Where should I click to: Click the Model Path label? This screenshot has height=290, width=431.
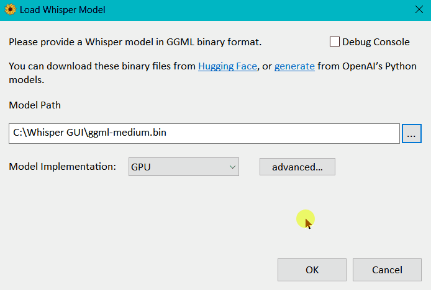click(35, 105)
